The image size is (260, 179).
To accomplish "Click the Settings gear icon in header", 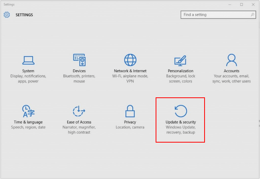I will coord(7,15).
